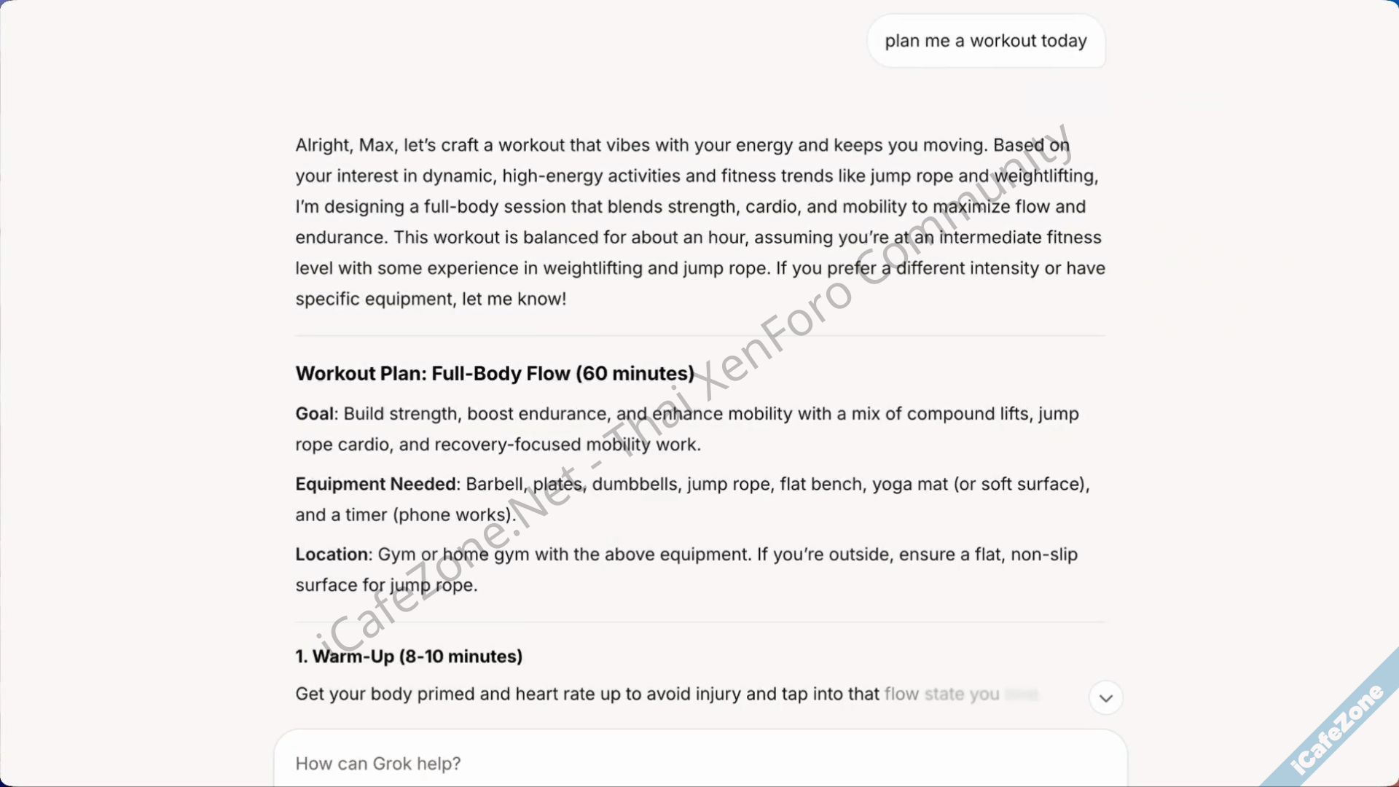Click the bold "Location" label

(x=331, y=555)
